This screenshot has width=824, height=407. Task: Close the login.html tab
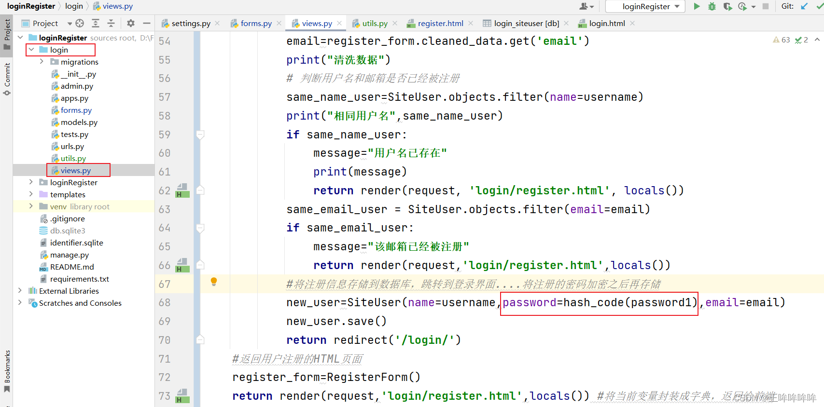[632, 23]
